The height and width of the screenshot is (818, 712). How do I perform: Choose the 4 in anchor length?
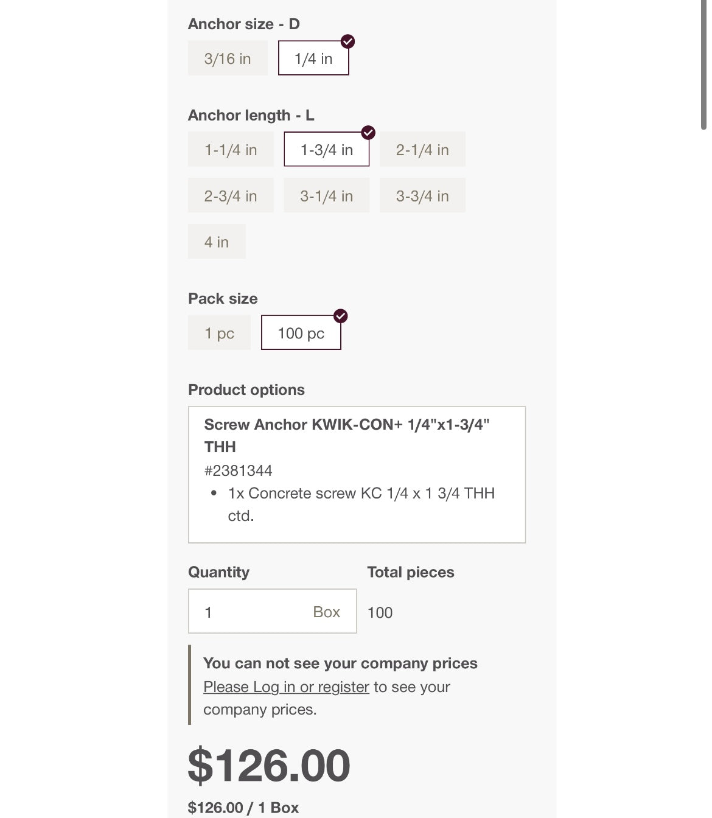(x=217, y=242)
